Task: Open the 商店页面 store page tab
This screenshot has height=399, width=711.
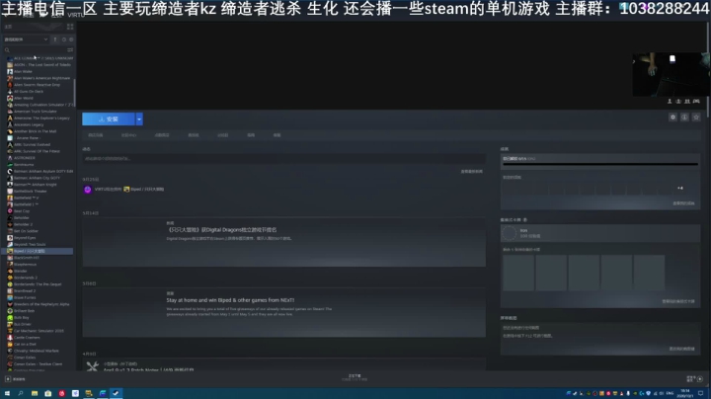Action: [95, 135]
